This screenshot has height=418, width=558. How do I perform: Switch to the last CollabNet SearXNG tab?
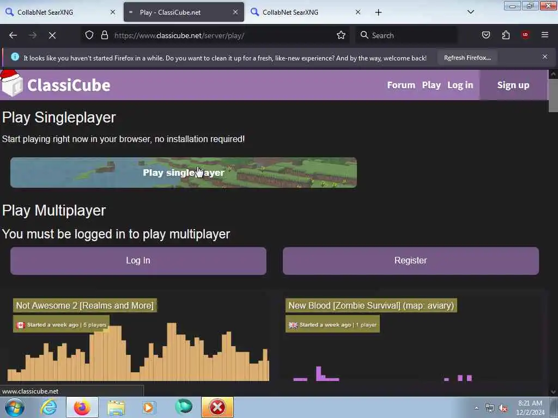tap(306, 12)
